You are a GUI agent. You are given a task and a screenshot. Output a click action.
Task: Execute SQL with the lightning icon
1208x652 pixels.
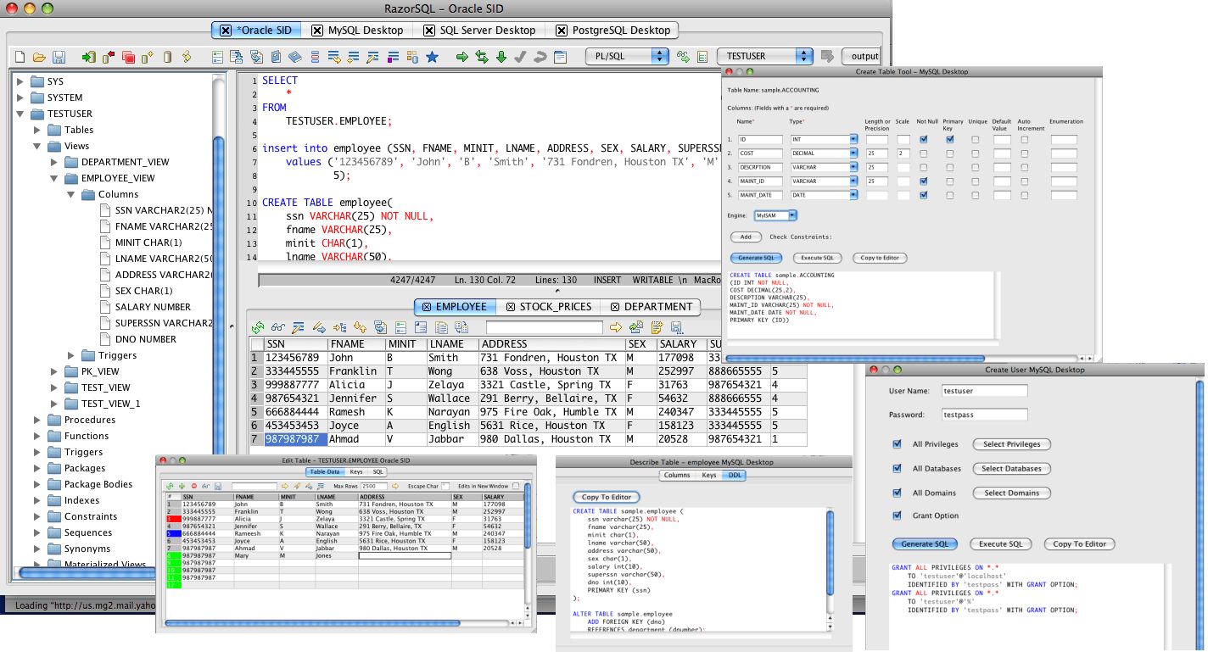tap(187, 56)
